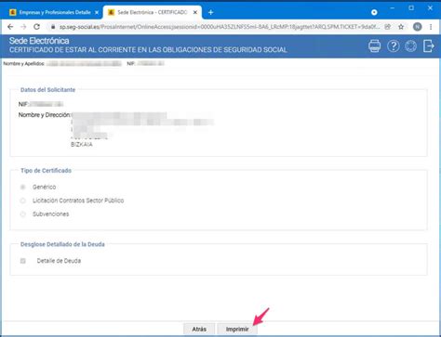Image resolution: width=441 pixels, height=337 pixels.
Task: Click the lifebuoy support icon in the header
Action: pyautogui.click(x=411, y=46)
